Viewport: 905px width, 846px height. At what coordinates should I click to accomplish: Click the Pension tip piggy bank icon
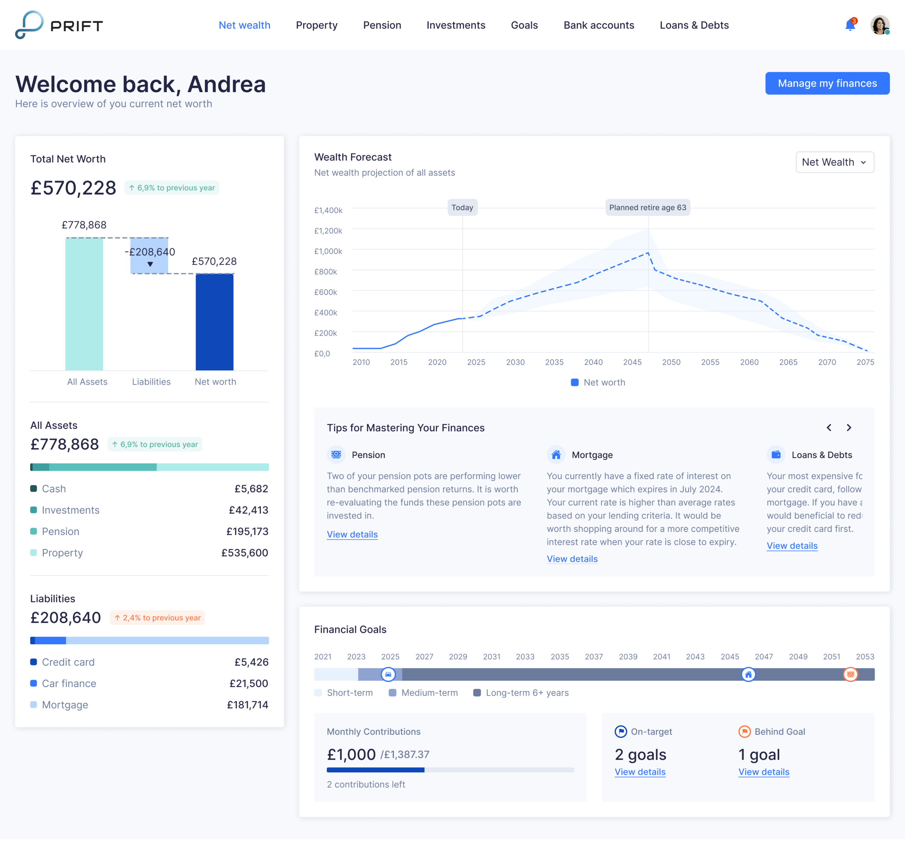[x=336, y=454]
